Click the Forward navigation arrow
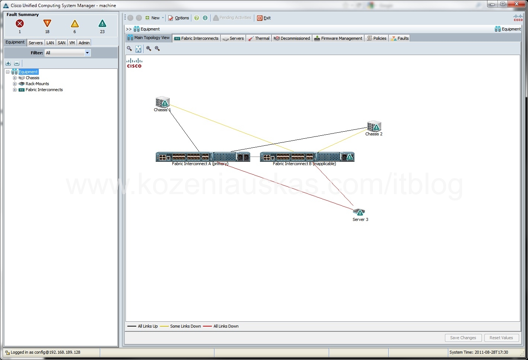 pos(139,18)
